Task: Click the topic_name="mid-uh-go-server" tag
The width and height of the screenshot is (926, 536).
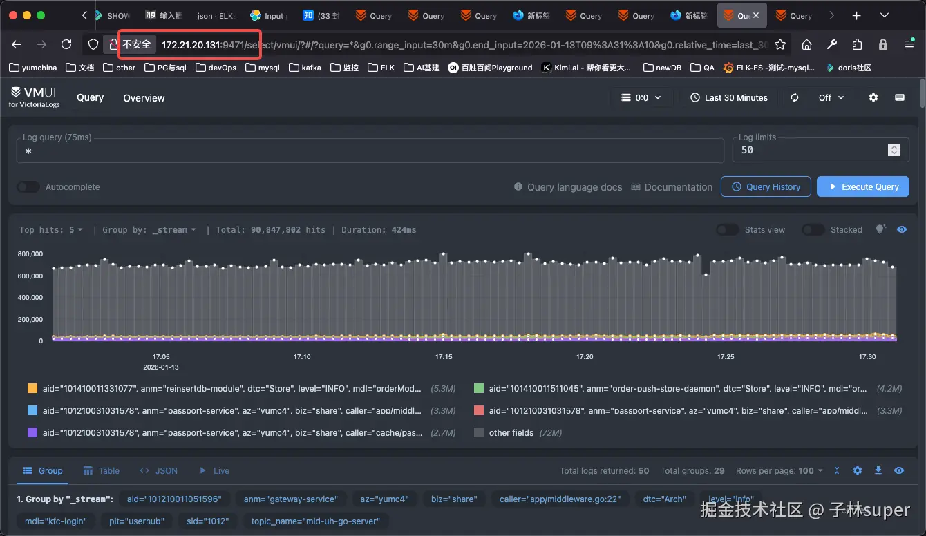Action: point(315,521)
